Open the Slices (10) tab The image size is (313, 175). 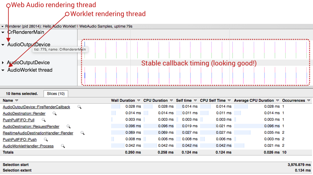56,94
